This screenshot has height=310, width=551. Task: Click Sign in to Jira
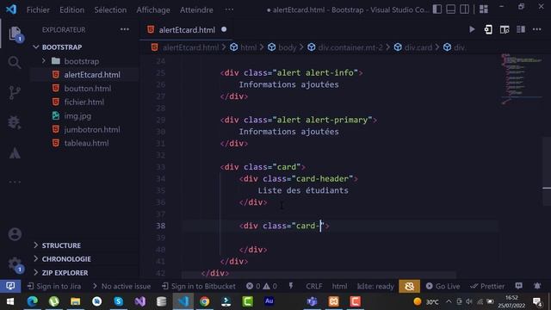(x=53, y=286)
